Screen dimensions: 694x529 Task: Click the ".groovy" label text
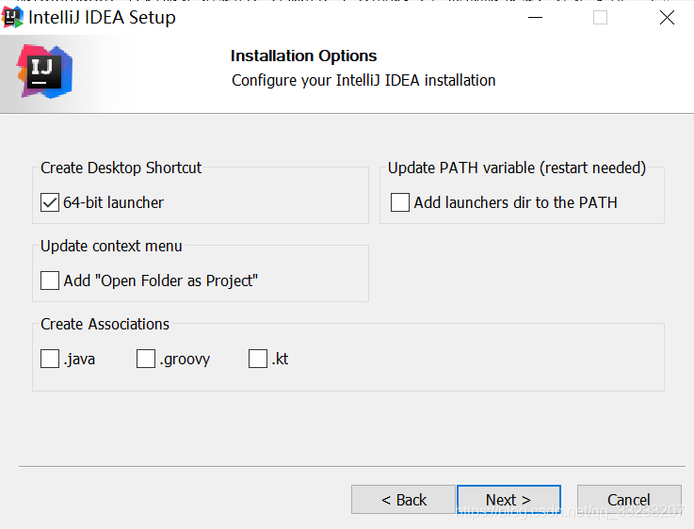pyautogui.click(x=185, y=359)
